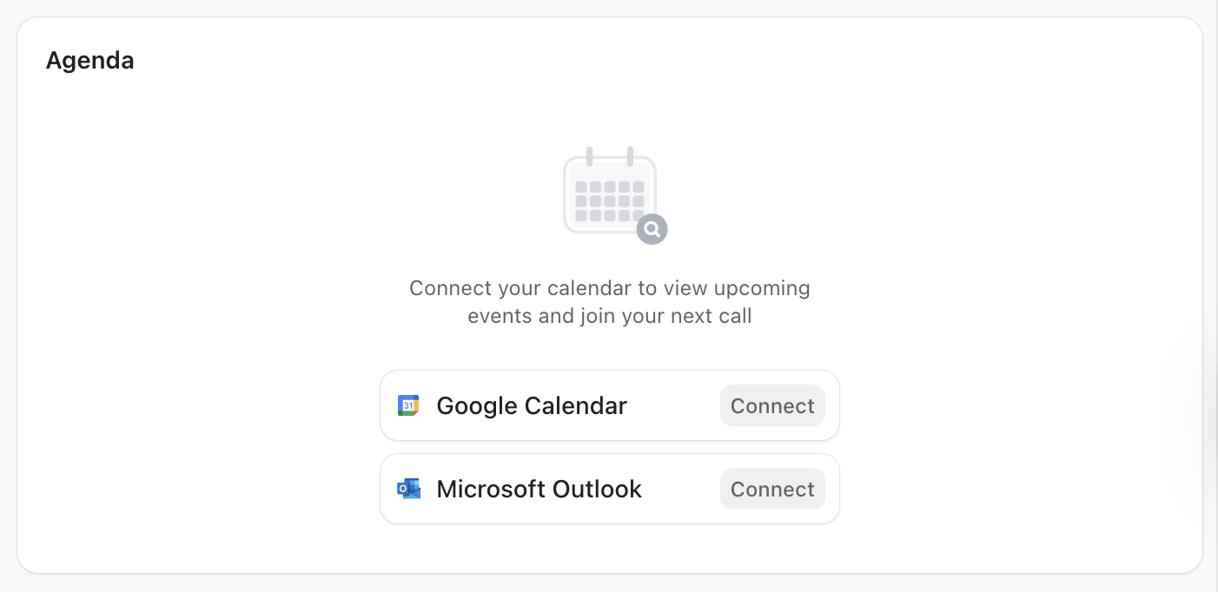
Task: Select the Google Calendar row
Action: [x=609, y=405]
